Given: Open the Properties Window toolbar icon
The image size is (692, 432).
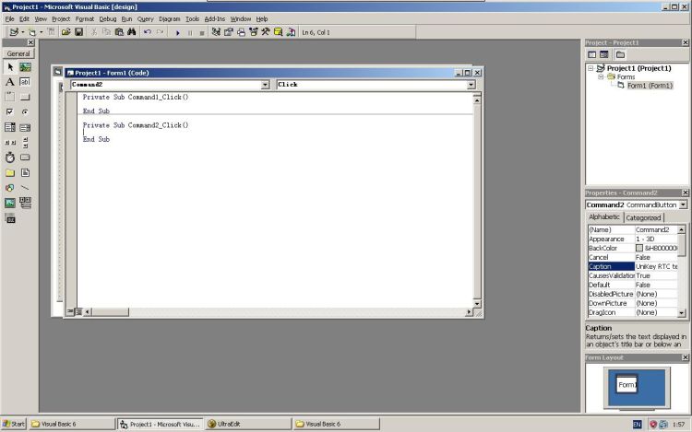Looking at the screenshot, I should (x=228, y=31).
